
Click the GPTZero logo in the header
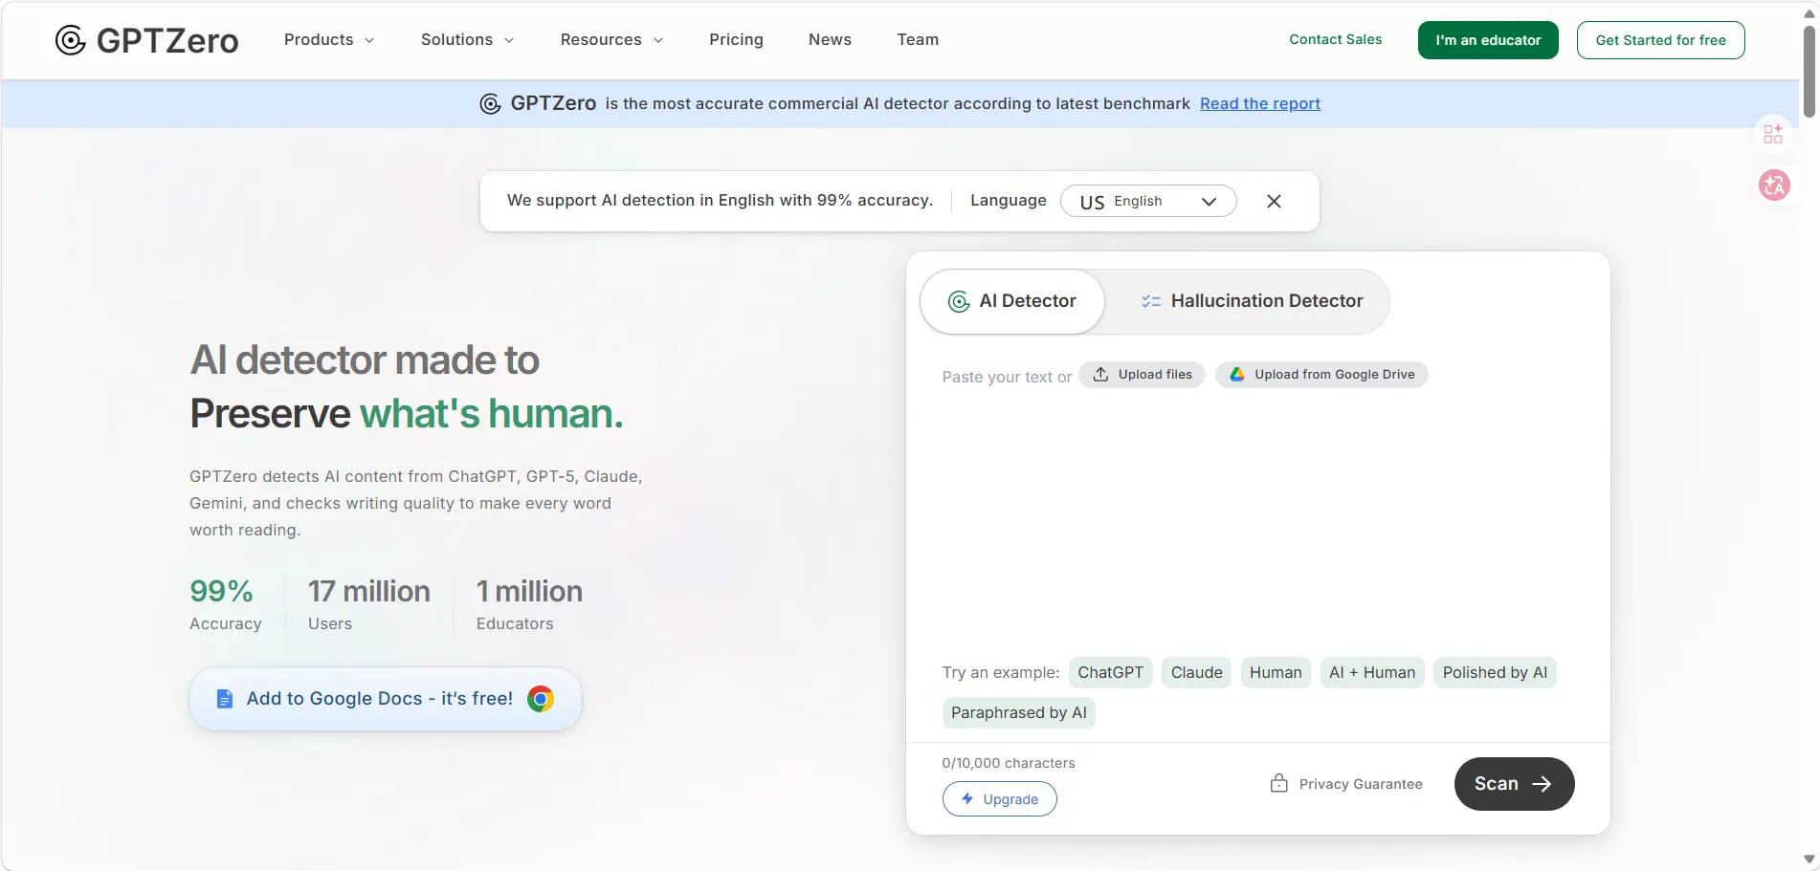click(146, 40)
